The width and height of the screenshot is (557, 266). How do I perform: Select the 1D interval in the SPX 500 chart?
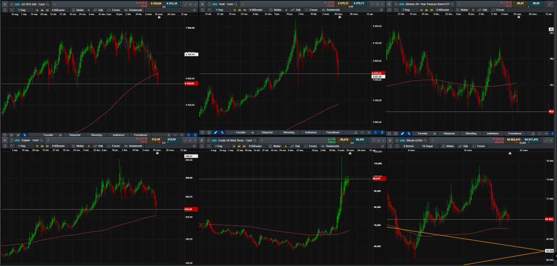(x=47, y=10)
